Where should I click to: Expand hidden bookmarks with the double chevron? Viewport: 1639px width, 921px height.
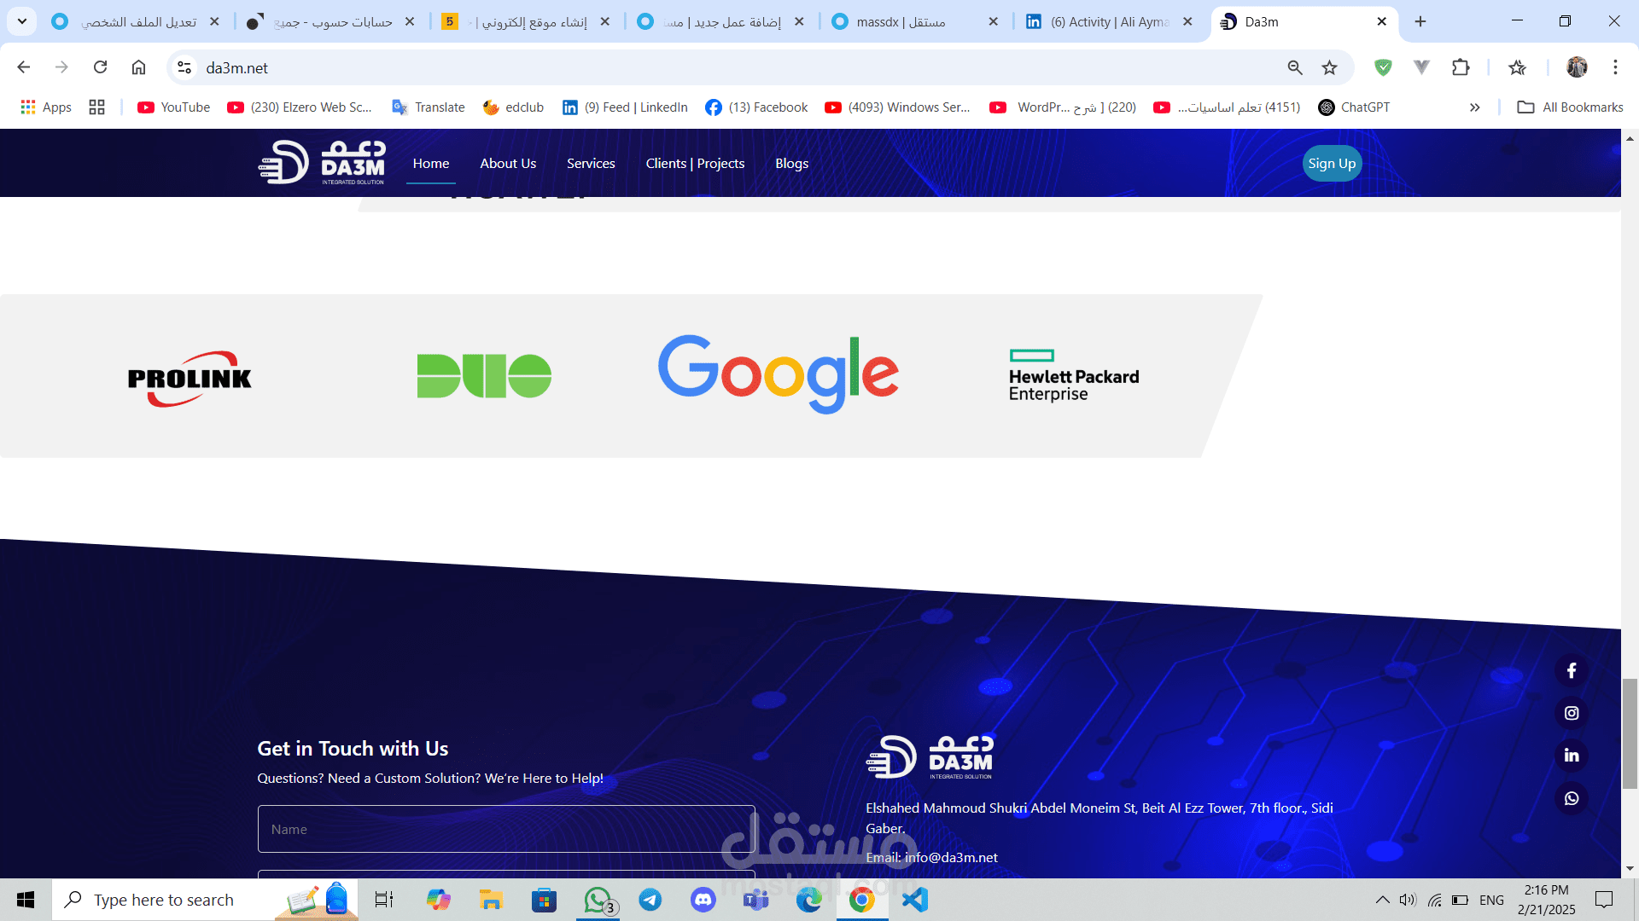[1474, 107]
